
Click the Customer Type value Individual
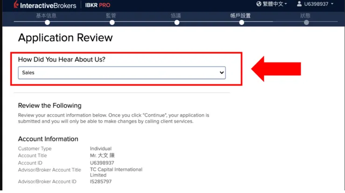tap(101, 149)
